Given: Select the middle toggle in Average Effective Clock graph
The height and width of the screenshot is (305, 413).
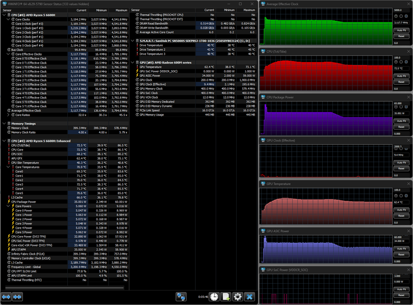Looking at the screenshot, I should 401,16.
